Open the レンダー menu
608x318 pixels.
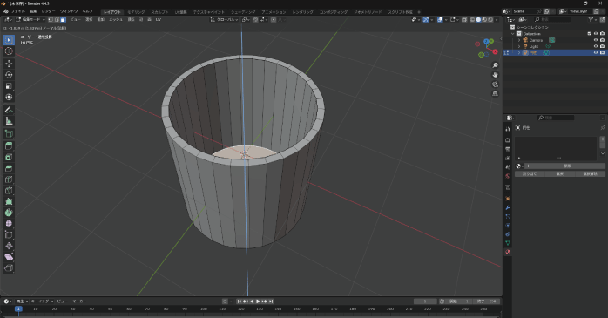coord(48,11)
